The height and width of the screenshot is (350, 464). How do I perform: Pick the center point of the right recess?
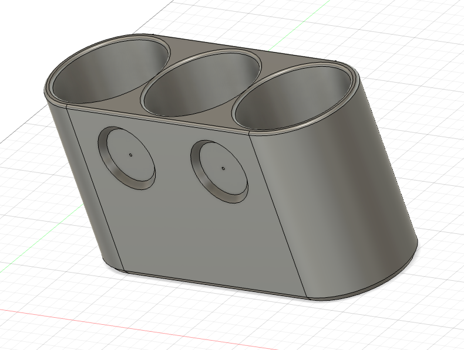click(x=224, y=168)
